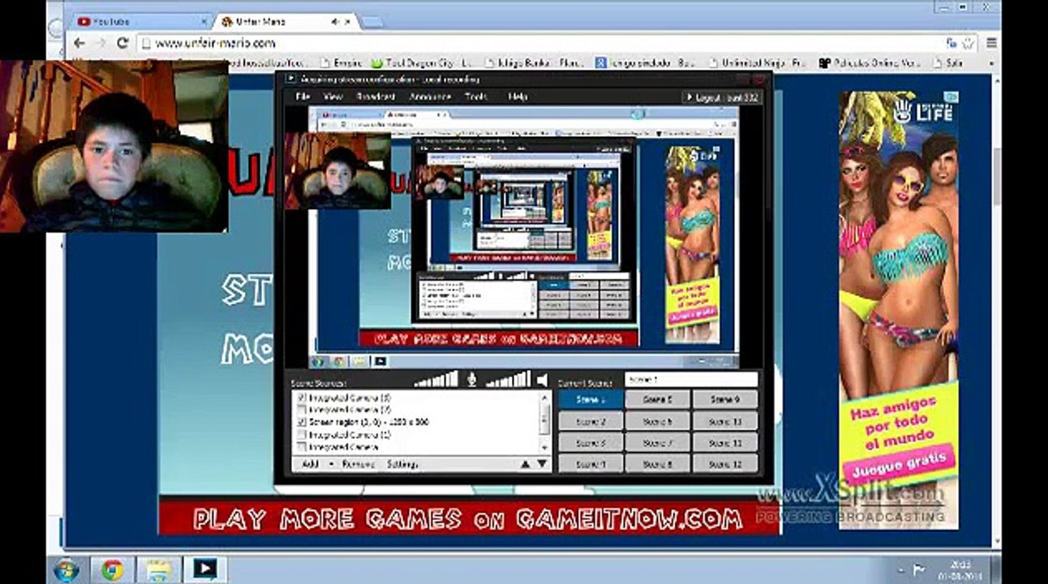This screenshot has height=584, width=1048.
Task: Click the XSplit title bar icon
Action: (291, 79)
